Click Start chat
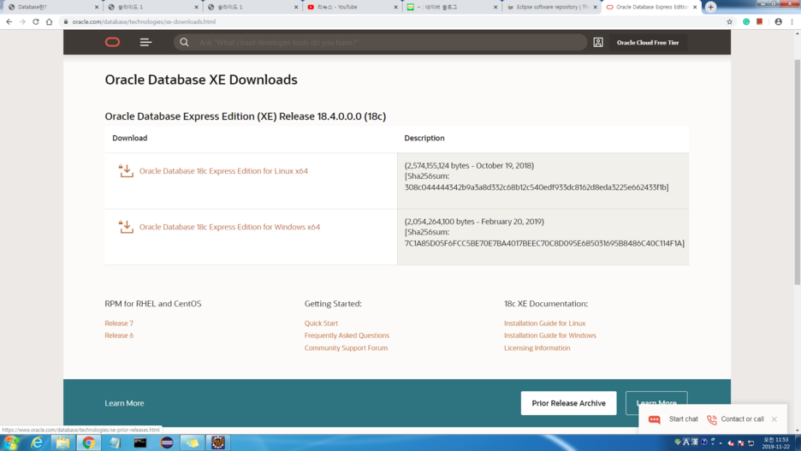 pos(683,419)
